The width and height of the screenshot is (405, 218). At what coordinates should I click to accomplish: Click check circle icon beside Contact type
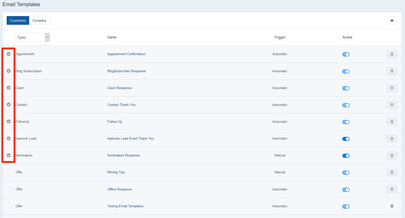click(9, 105)
